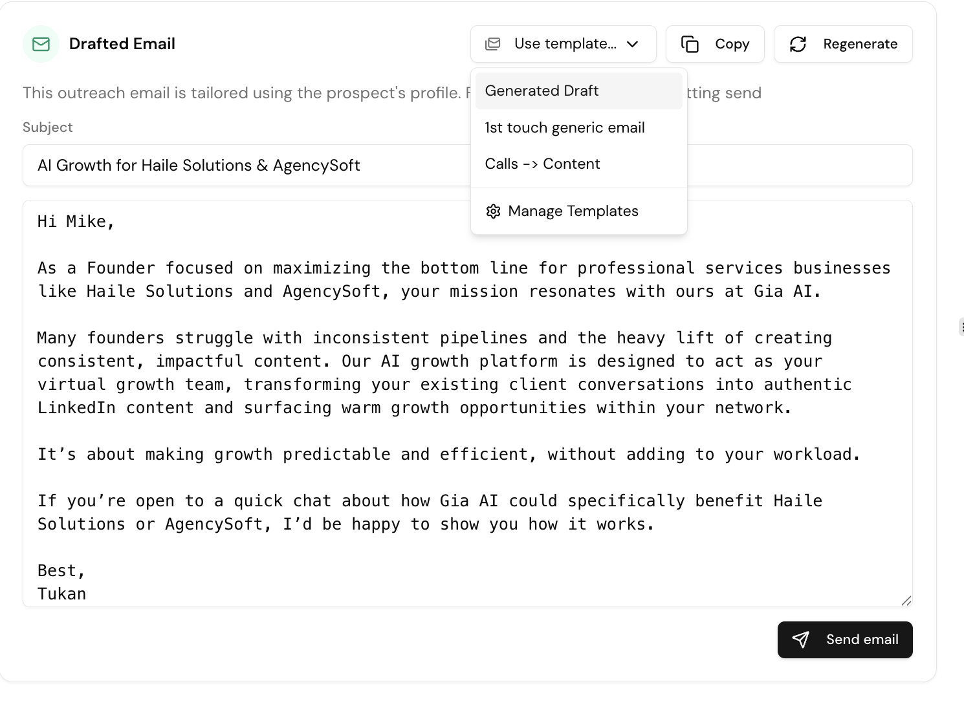This screenshot has width=964, height=710.
Task: Click the envelope icon inside Use template button
Action: [493, 43]
